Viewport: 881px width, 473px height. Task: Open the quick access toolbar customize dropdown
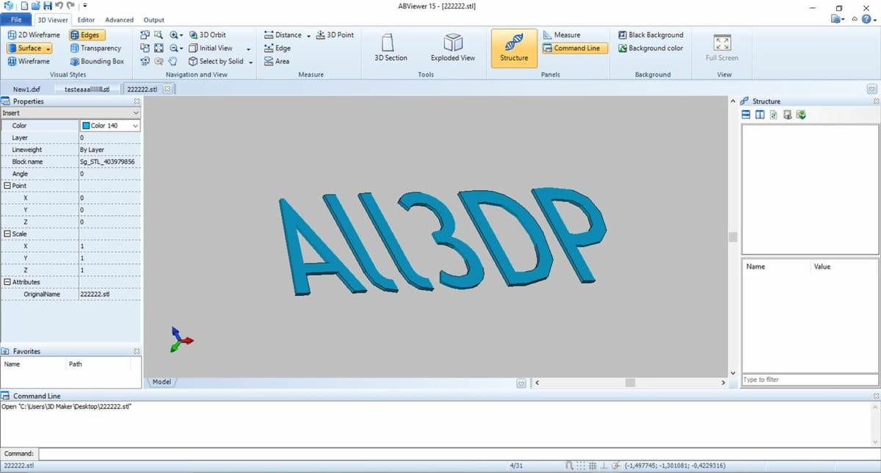click(x=85, y=6)
